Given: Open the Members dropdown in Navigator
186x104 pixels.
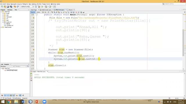Looking at the screenshot, I should point(8,66).
